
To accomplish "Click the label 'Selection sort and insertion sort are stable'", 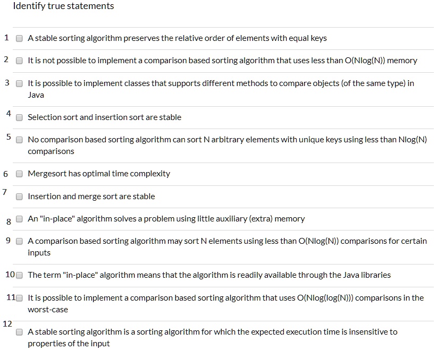I will click(x=105, y=117).
